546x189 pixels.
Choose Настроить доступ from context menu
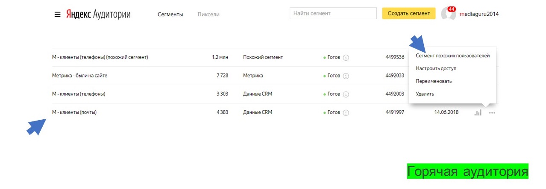[436, 68]
